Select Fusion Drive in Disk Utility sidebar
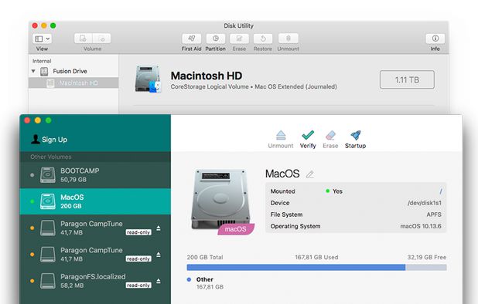 (x=70, y=71)
